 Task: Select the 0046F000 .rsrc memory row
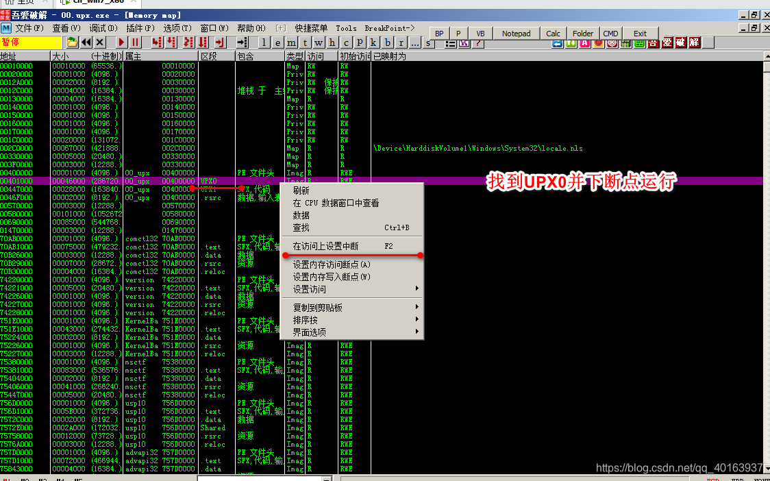click(x=382, y=197)
